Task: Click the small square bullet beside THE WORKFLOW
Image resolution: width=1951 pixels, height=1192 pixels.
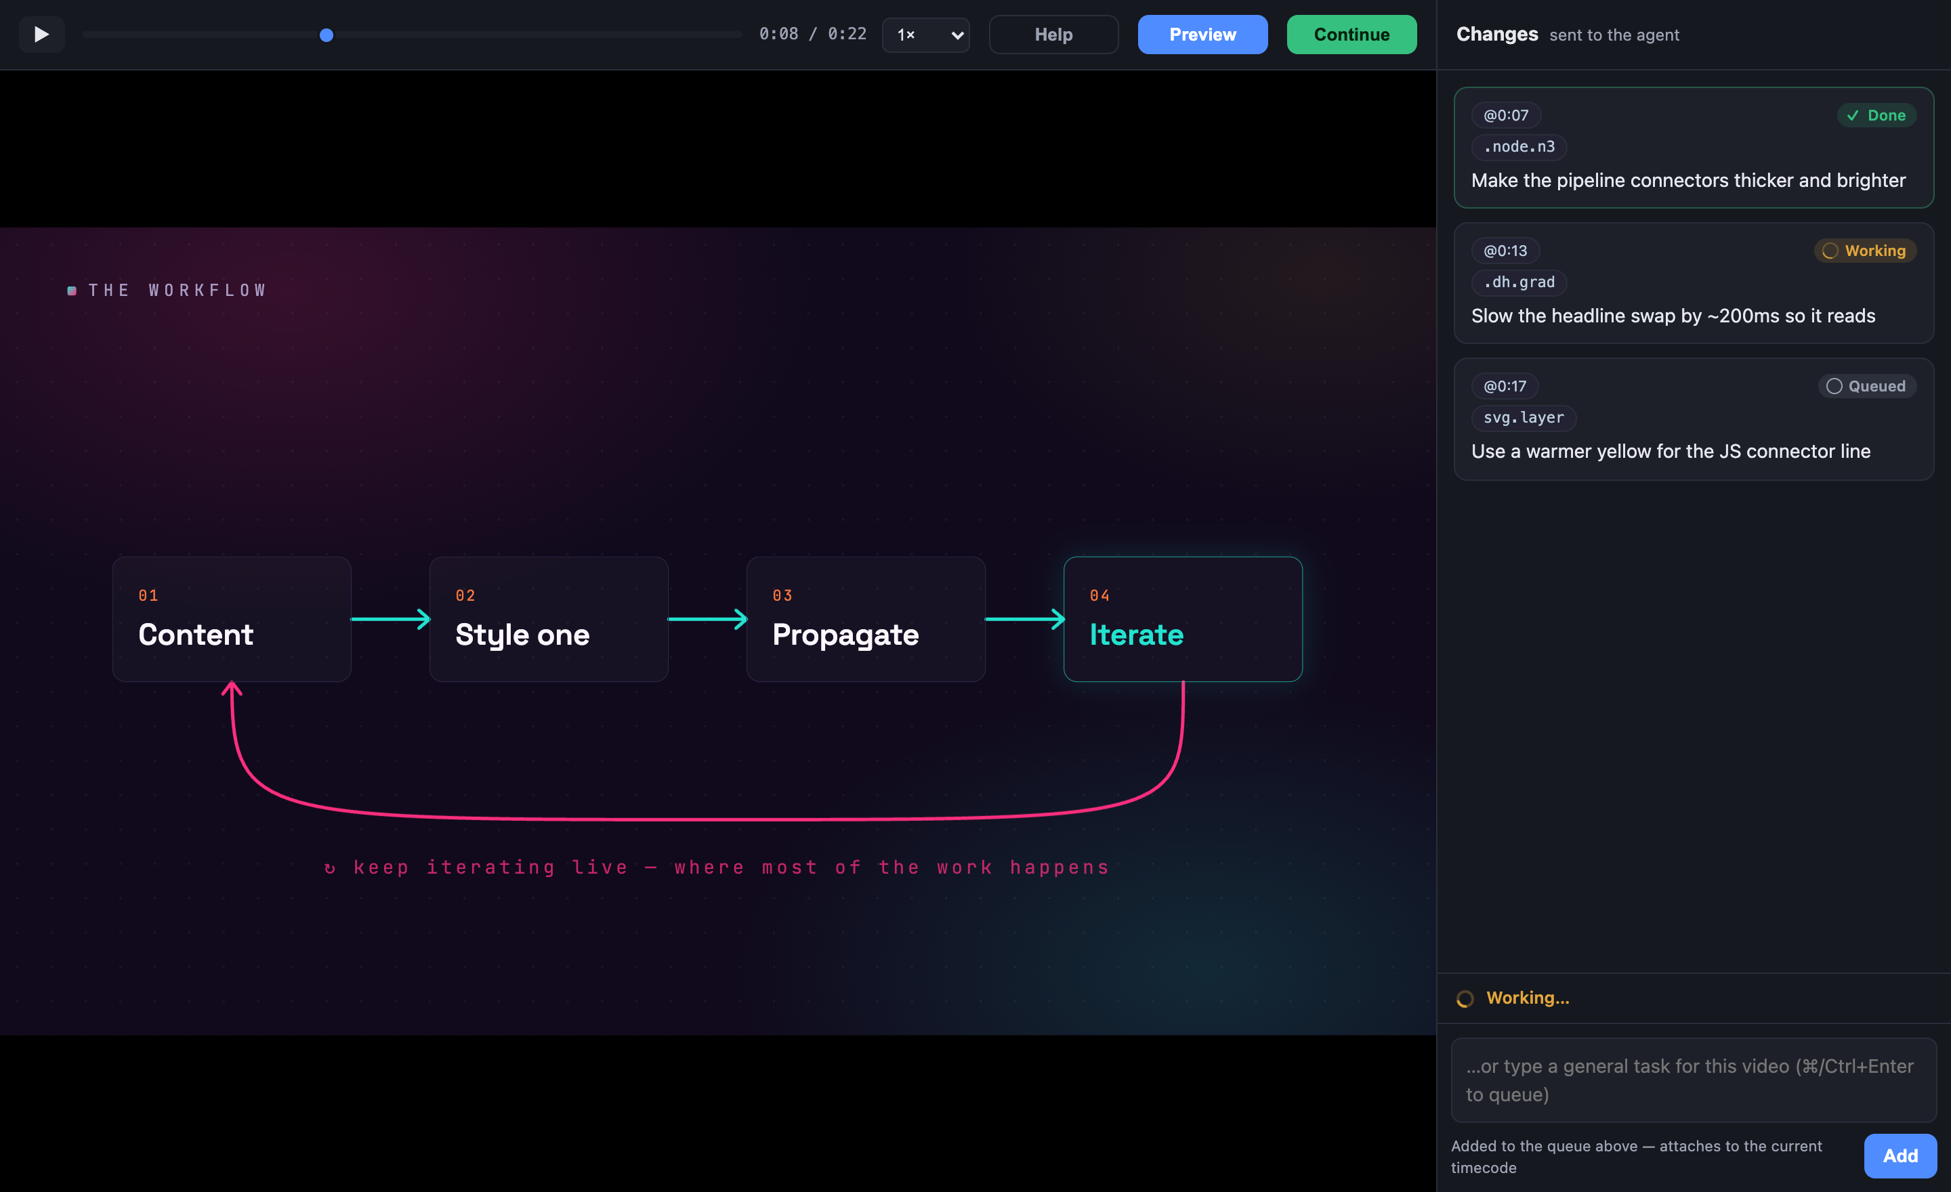Action: pyautogui.click(x=71, y=291)
